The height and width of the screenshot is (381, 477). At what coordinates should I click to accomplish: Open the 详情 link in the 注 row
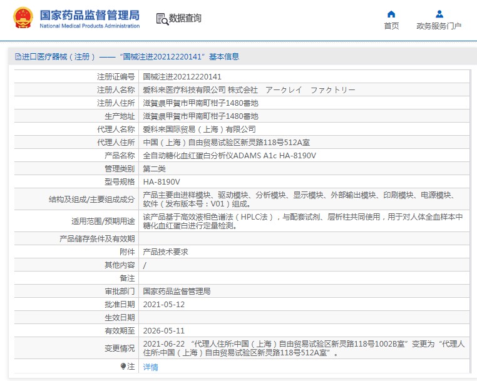pyautogui.click(x=150, y=367)
